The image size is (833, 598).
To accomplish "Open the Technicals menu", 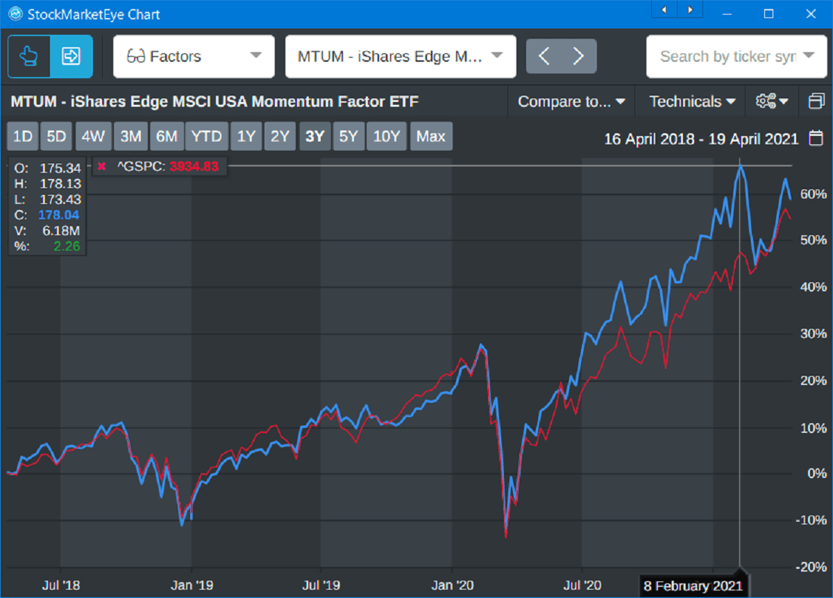I will coord(691,101).
